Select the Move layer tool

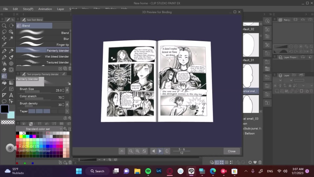click(x=4, y=38)
